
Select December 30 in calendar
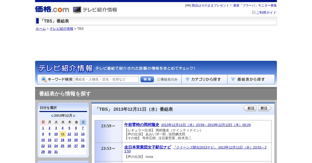(x=49, y=152)
